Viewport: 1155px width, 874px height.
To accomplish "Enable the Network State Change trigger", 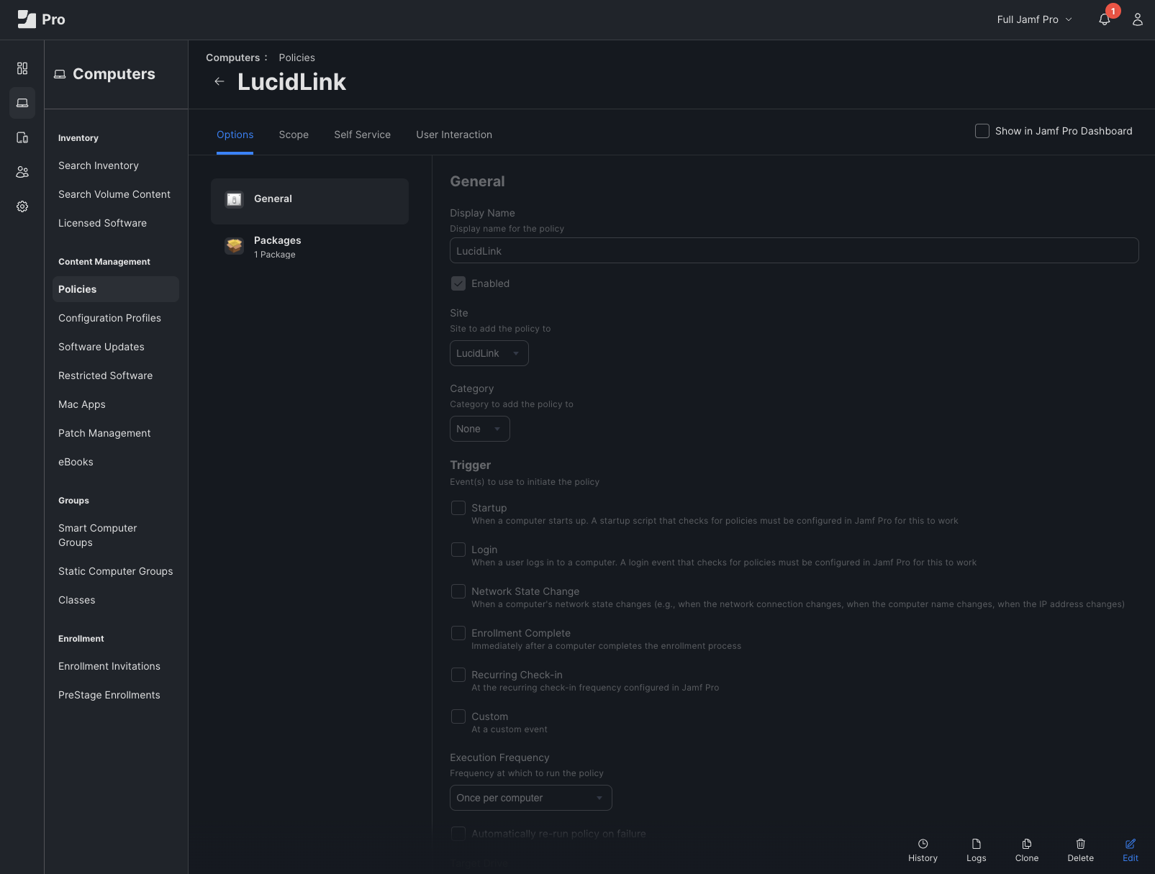I will pos(458,591).
